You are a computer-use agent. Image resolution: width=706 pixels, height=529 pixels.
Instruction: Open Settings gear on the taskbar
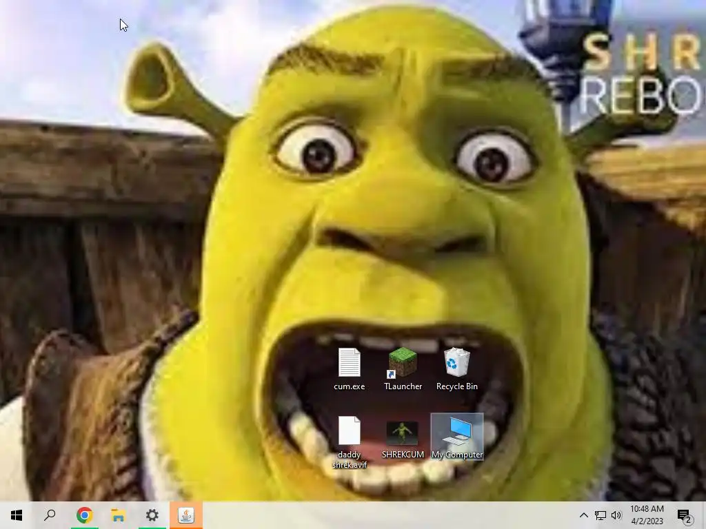(152, 515)
